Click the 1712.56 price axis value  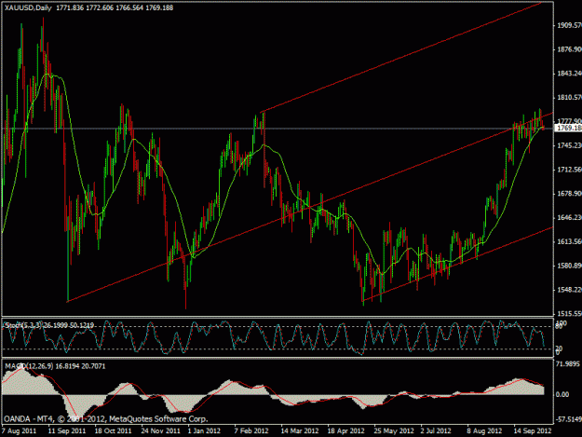point(569,170)
